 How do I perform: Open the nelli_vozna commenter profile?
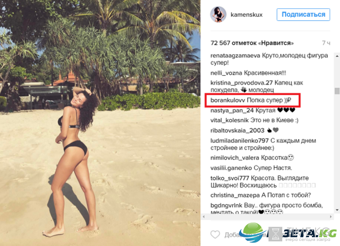click(x=226, y=73)
